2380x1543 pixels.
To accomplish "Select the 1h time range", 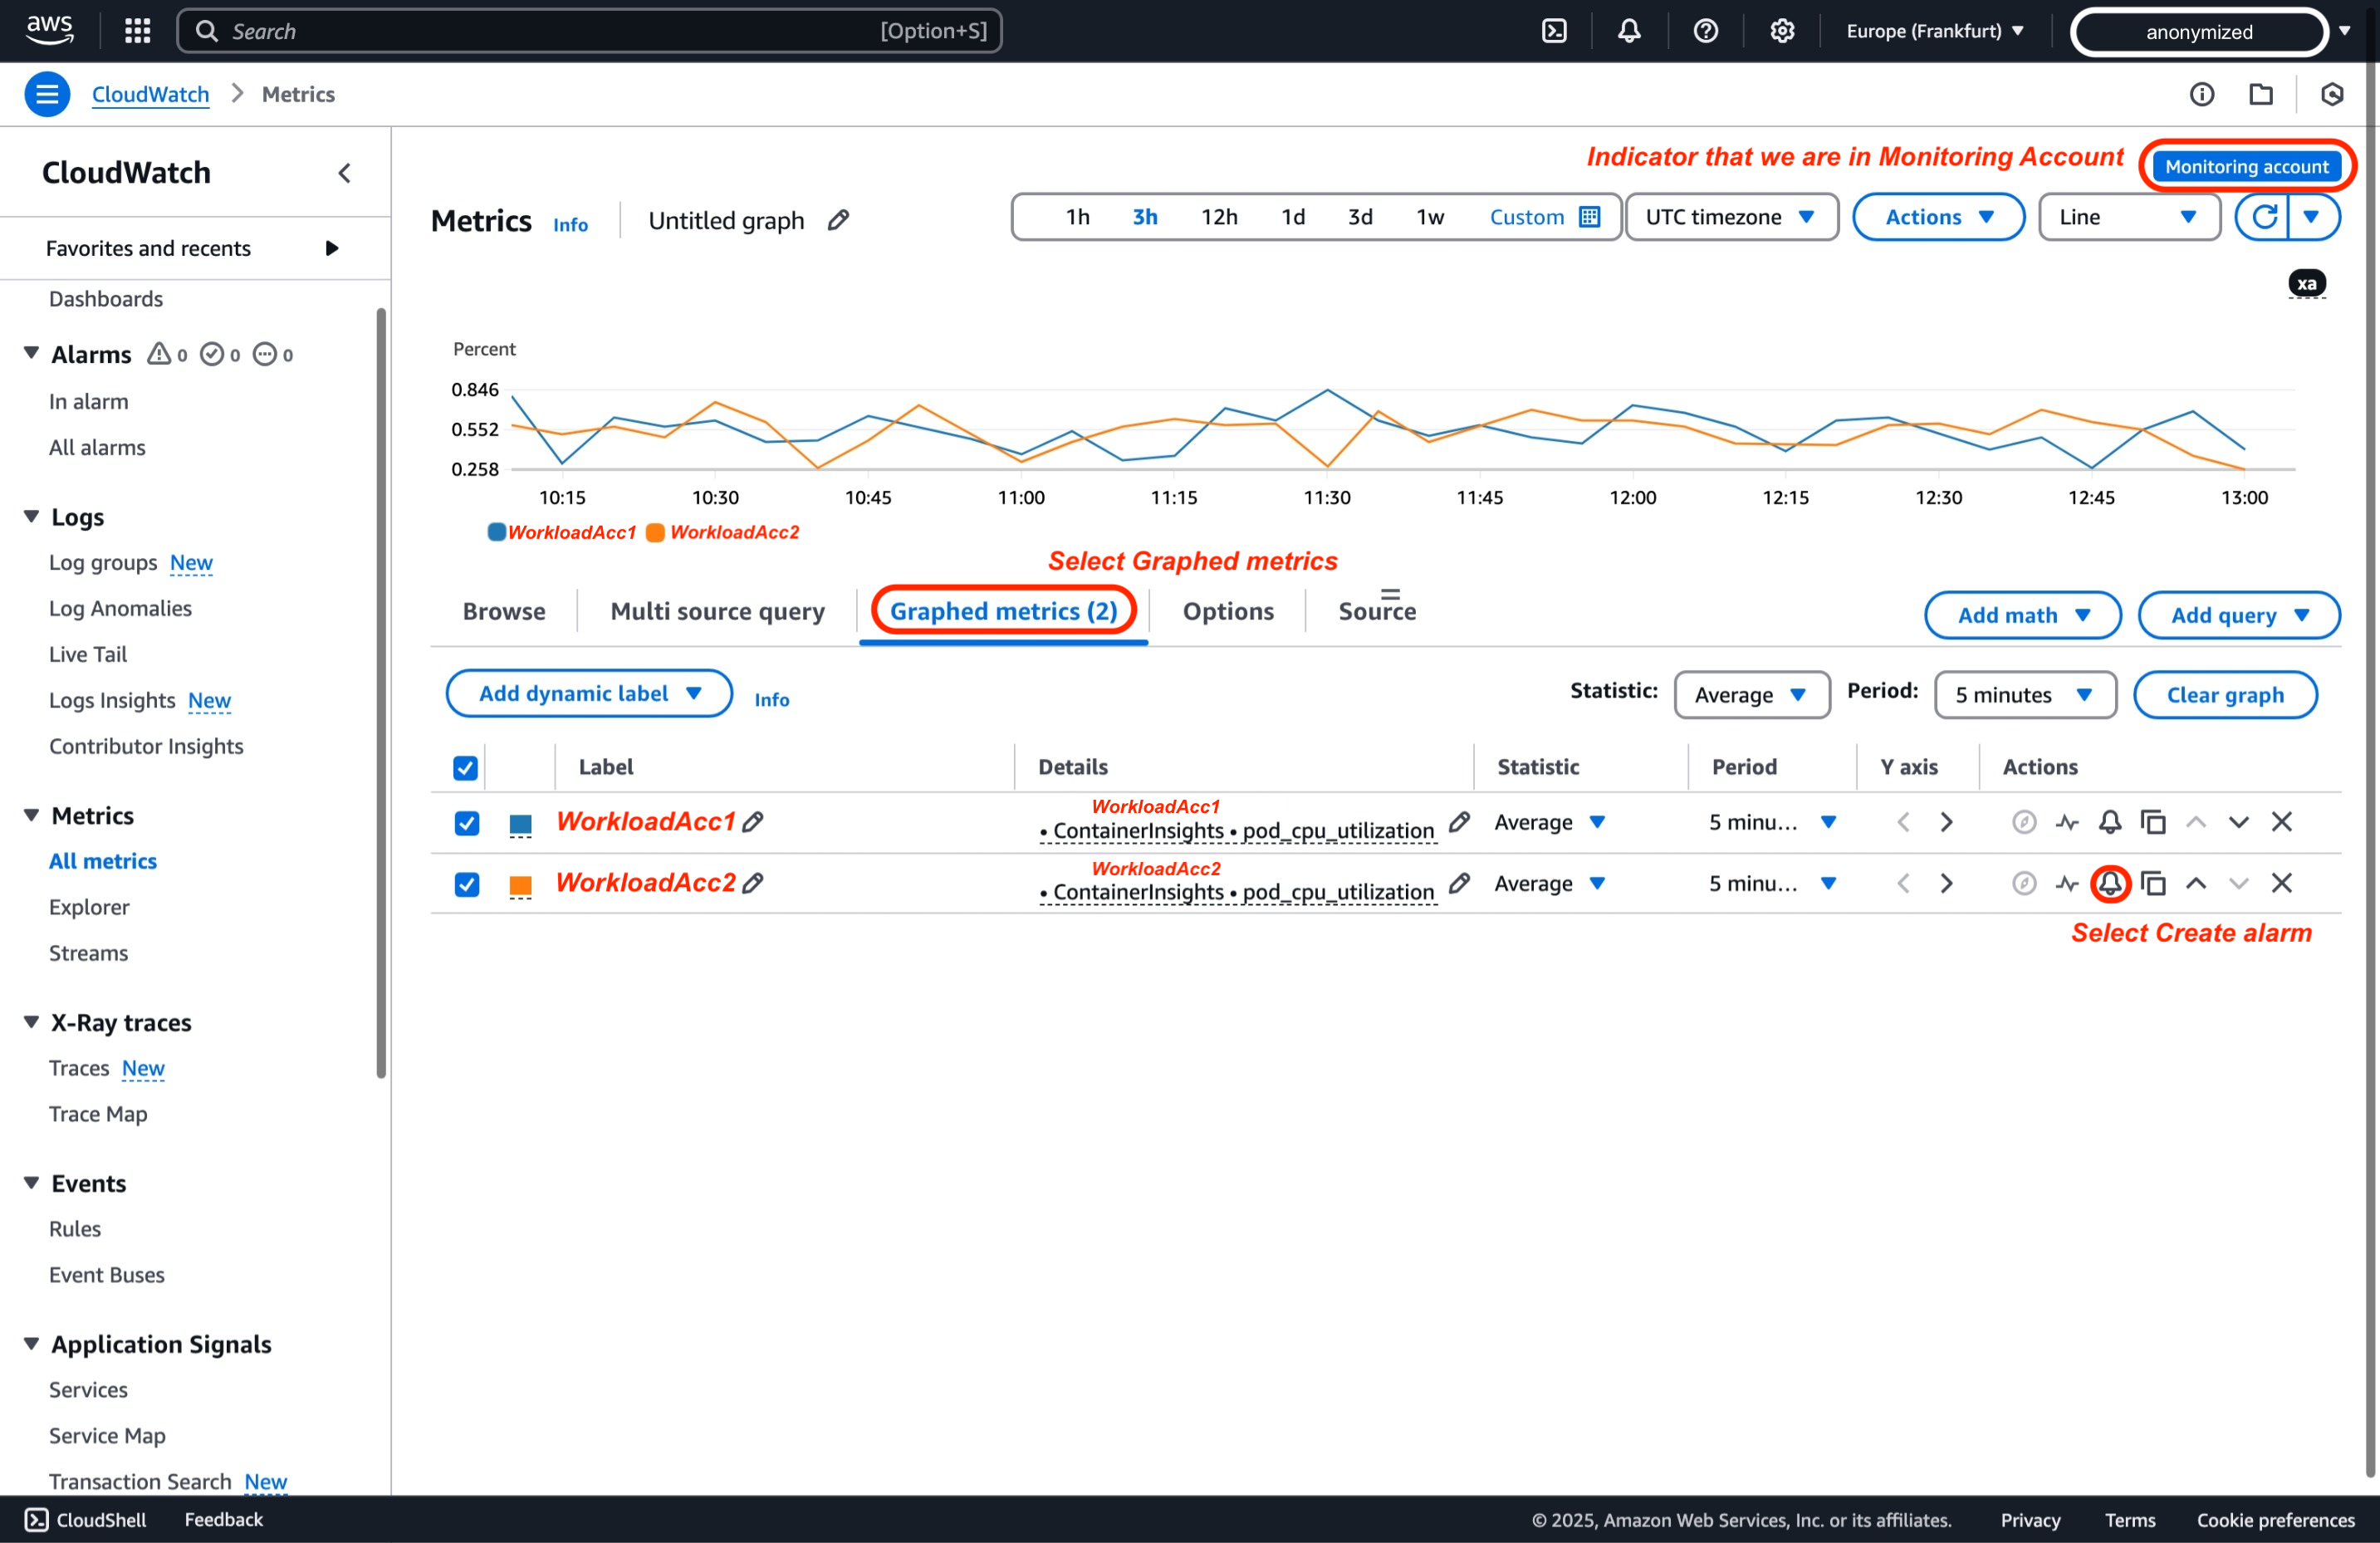I will click(1077, 217).
